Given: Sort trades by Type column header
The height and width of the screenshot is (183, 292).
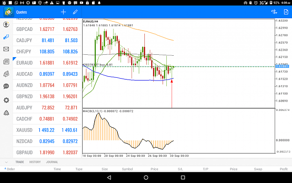Looking at the screenshot, I should coord(79,169).
